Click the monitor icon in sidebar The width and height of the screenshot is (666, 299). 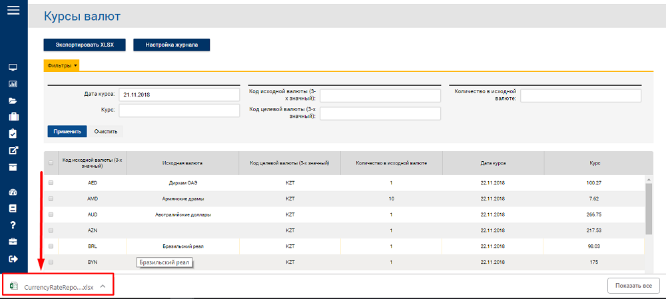point(13,67)
